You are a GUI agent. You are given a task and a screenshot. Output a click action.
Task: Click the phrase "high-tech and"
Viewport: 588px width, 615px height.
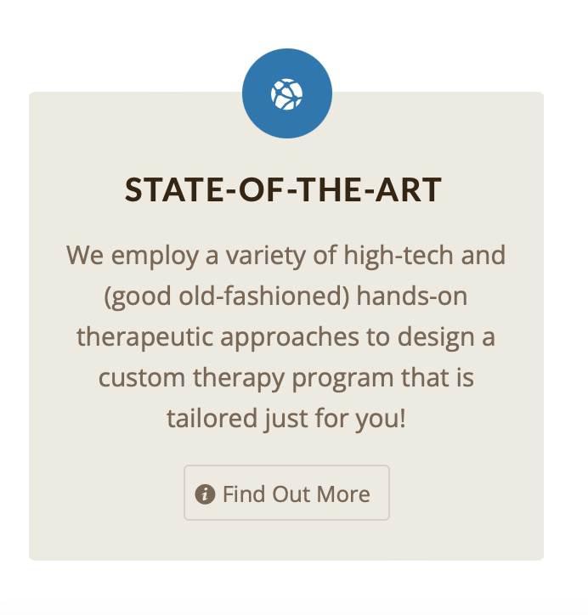pos(424,256)
